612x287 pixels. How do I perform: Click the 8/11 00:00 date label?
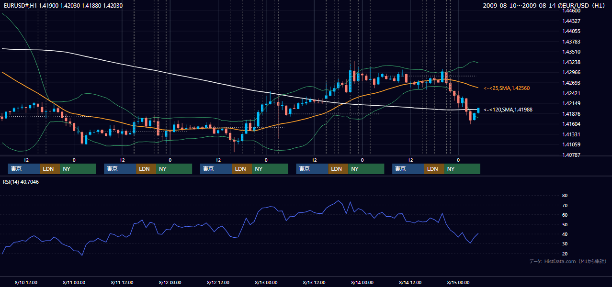click(x=74, y=282)
